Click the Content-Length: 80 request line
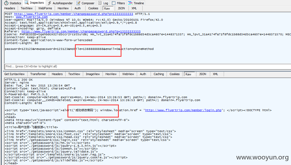The height and width of the screenshot is (165, 291). tap(22, 43)
